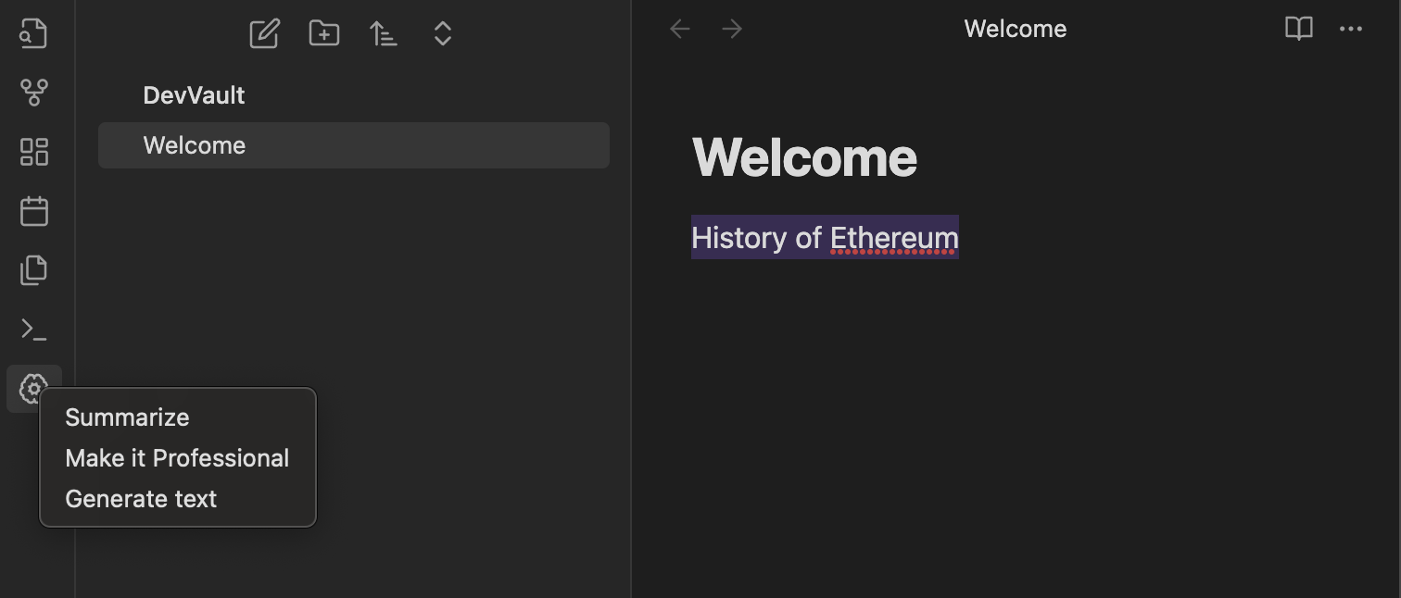Open the more options ellipsis menu

point(1351,29)
